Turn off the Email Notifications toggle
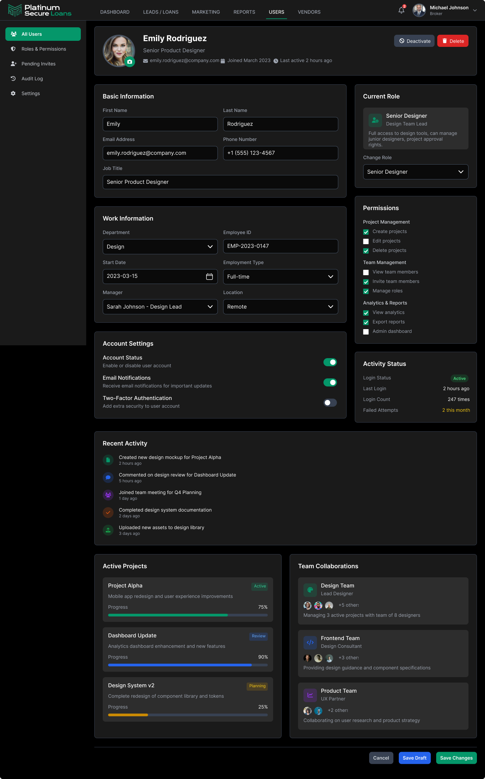Screen dimensions: 485x779 pyautogui.click(x=330, y=382)
